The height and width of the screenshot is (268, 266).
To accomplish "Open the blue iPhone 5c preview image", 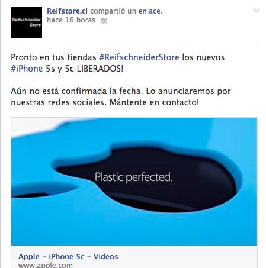I will coord(134,182).
